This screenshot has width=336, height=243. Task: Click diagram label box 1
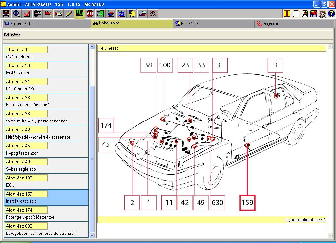149,203
